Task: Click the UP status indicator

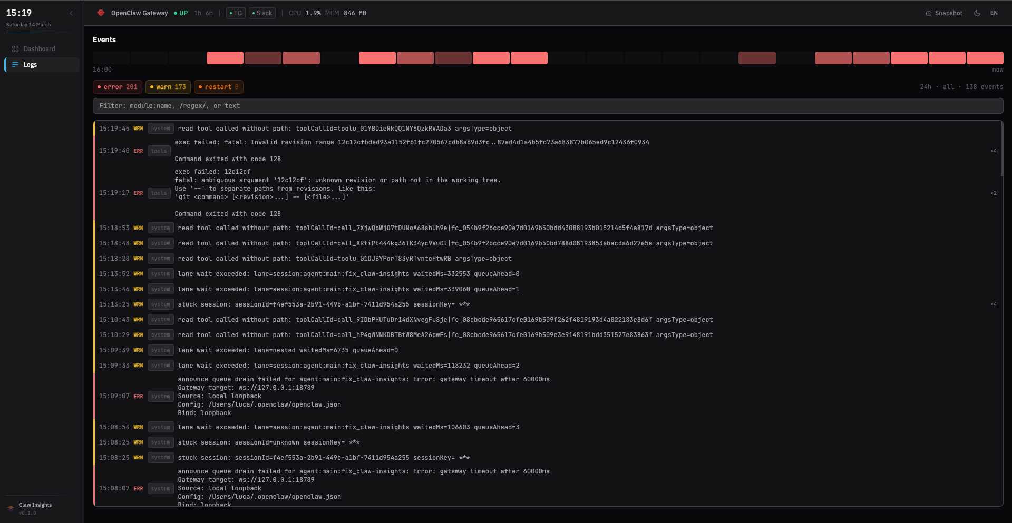Action: [x=181, y=13]
